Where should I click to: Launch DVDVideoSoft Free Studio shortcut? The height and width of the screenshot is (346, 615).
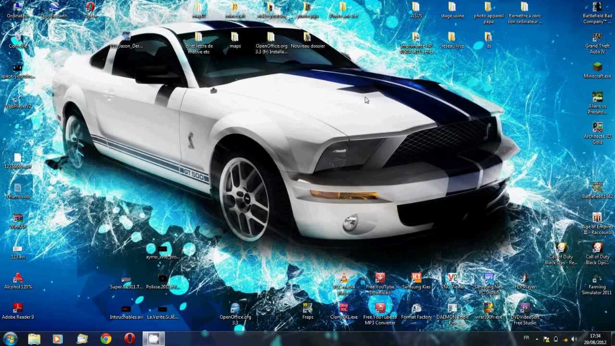(525, 314)
